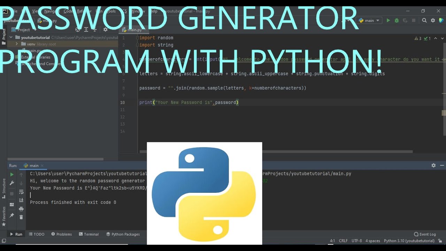Go to next highlighted error arrow
Screen dimensions: 446x251
(442, 38)
